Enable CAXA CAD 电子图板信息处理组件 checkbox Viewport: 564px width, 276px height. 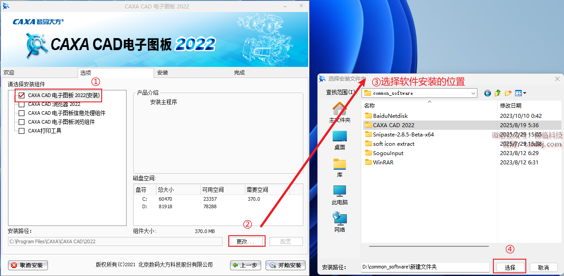[21, 113]
